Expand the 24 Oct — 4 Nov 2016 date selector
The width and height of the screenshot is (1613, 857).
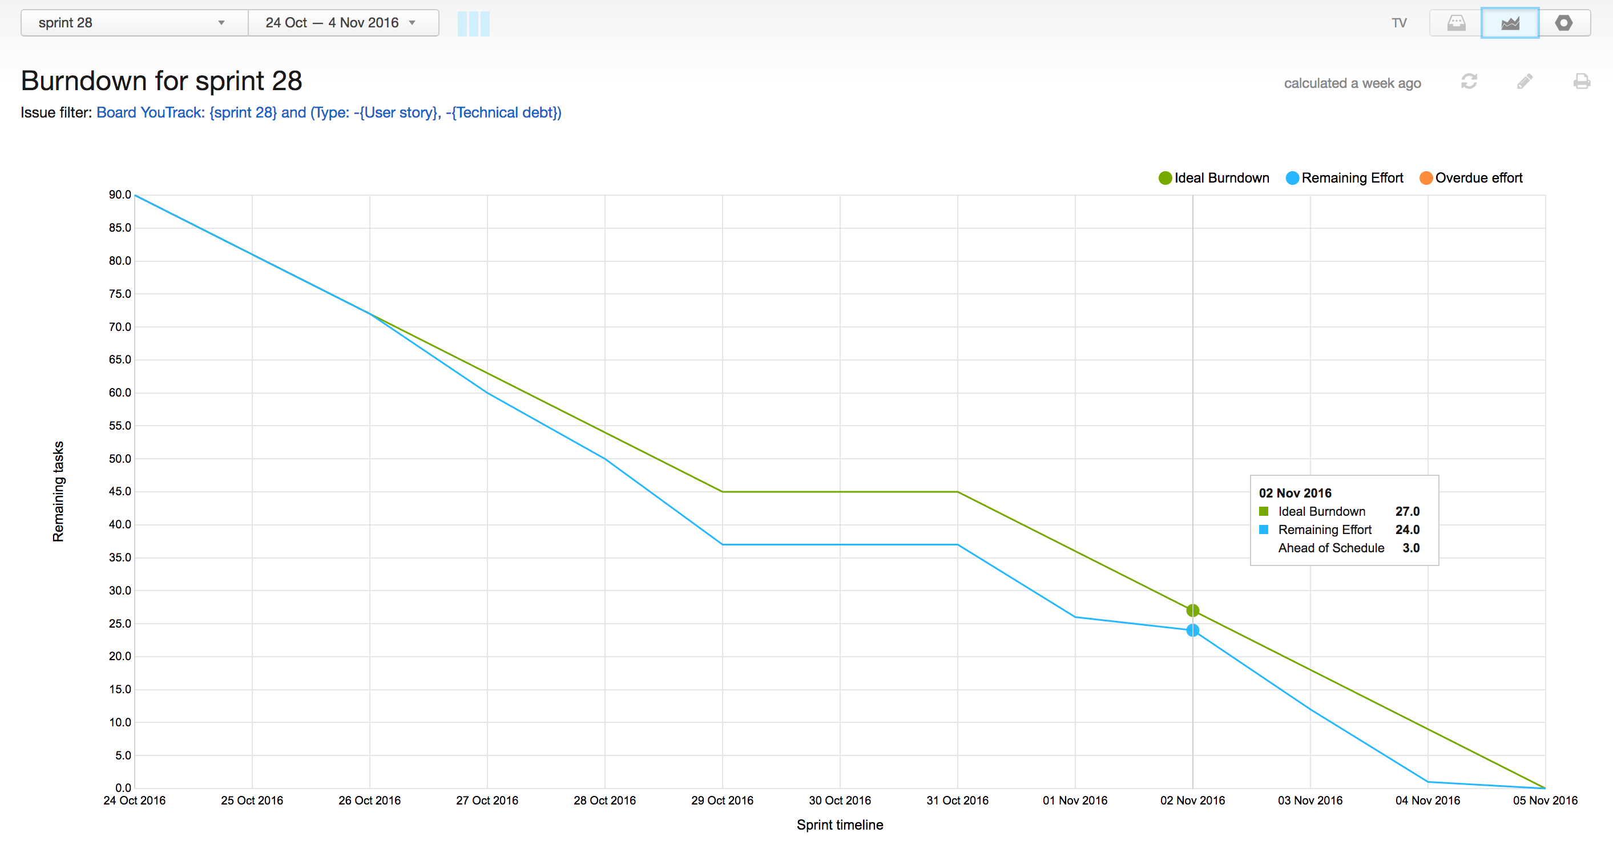point(341,23)
